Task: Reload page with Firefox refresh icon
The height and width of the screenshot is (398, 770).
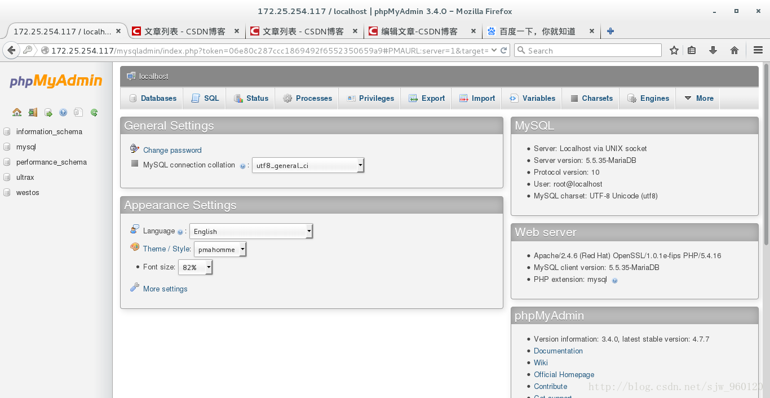Action: (x=505, y=50)
